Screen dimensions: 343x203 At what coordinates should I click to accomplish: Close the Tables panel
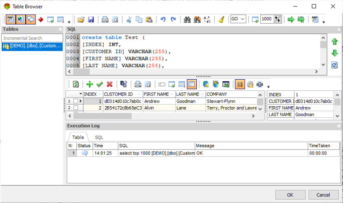click(x=60, y=29)
